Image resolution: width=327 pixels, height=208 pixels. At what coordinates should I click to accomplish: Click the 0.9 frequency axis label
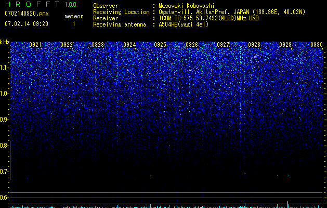click(5, 120)
